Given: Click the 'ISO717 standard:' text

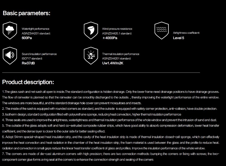Looking at the screenshot, I should [32, 59].
